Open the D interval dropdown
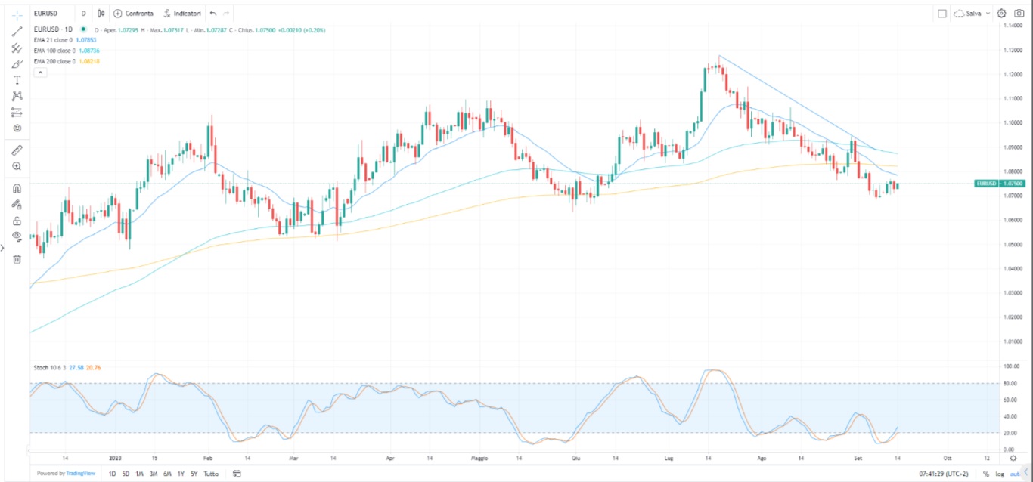1033x482 pixels. (83, 13)
